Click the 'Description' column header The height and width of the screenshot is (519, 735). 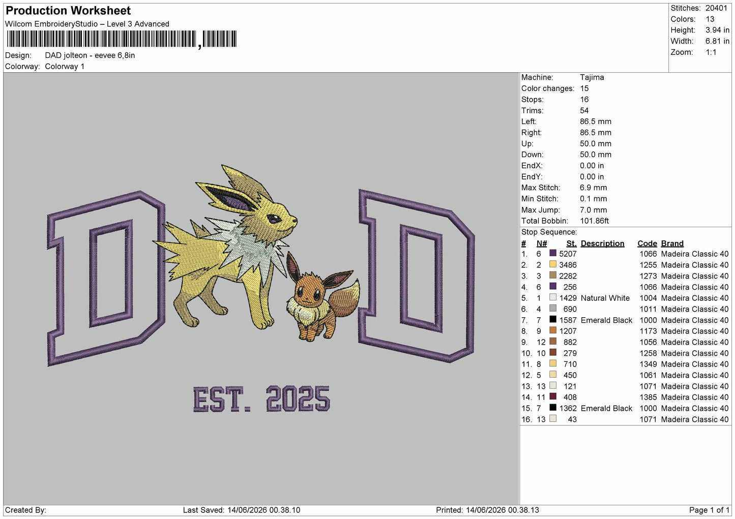[x=602, y=243]
